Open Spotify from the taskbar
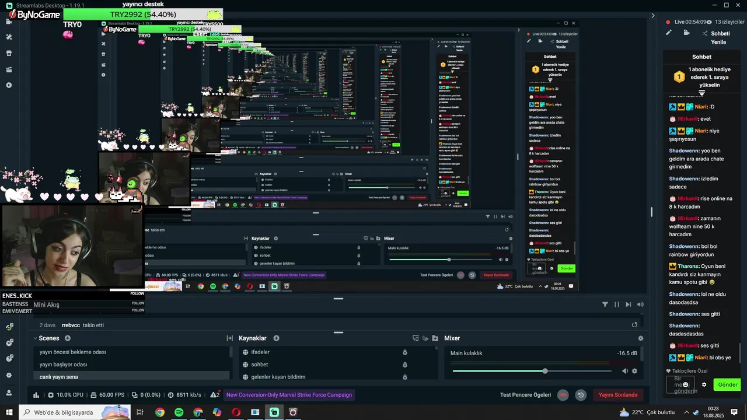 179,412
